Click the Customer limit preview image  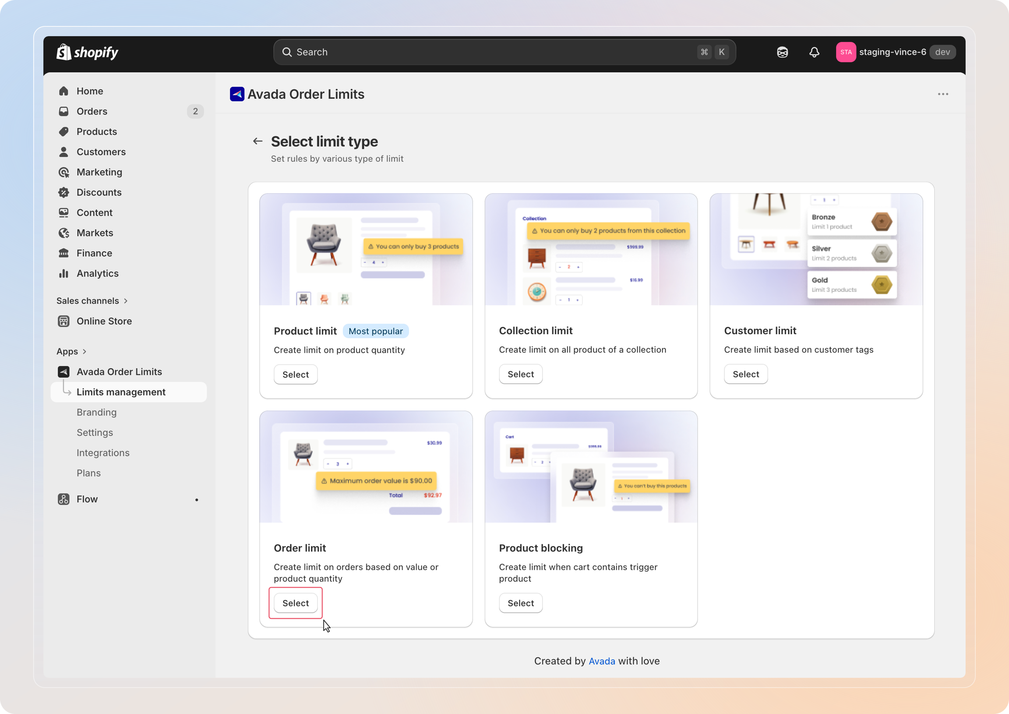pos(815,249)
